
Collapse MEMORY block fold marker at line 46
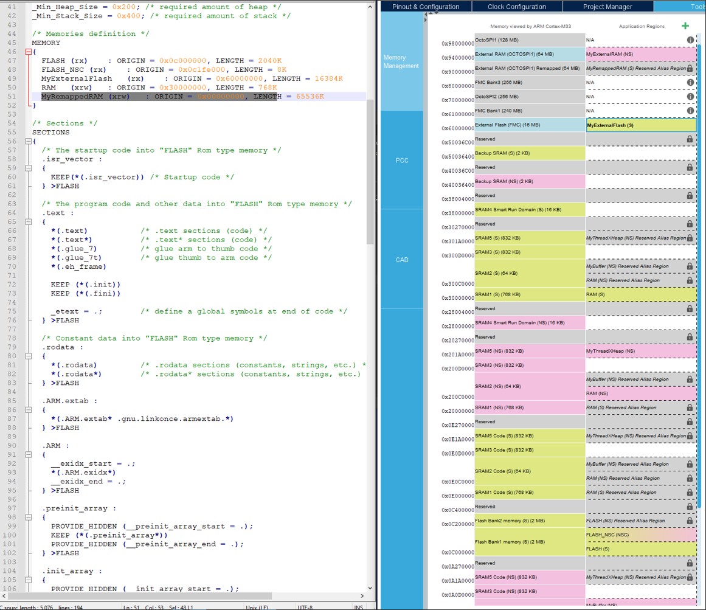click(x=29, y=52)
